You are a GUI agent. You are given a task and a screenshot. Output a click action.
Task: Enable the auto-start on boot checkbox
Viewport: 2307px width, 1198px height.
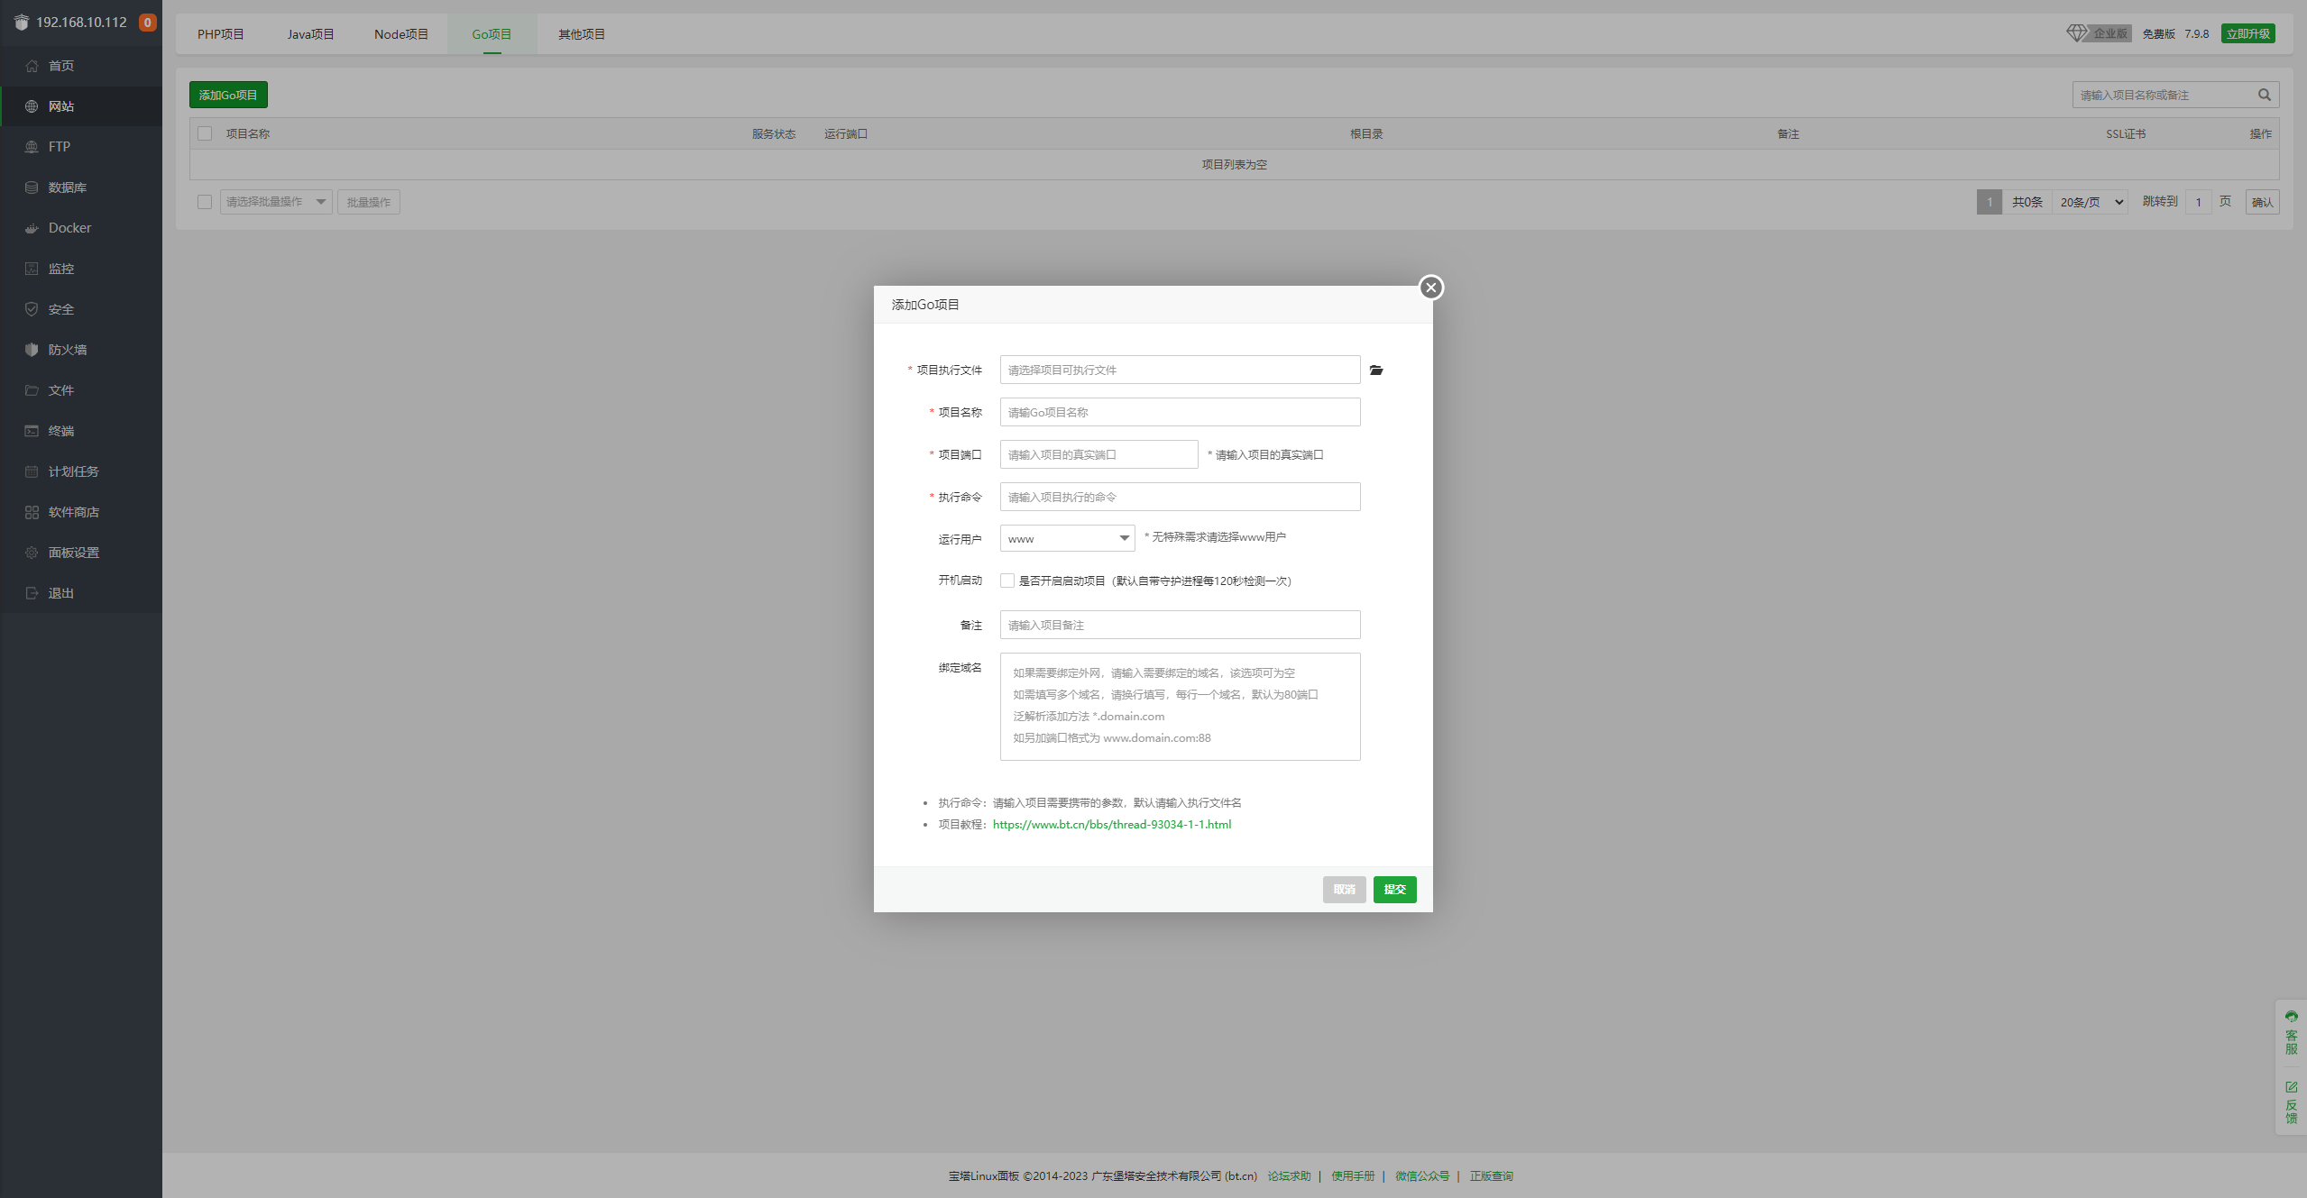(x=1007, y=581)
